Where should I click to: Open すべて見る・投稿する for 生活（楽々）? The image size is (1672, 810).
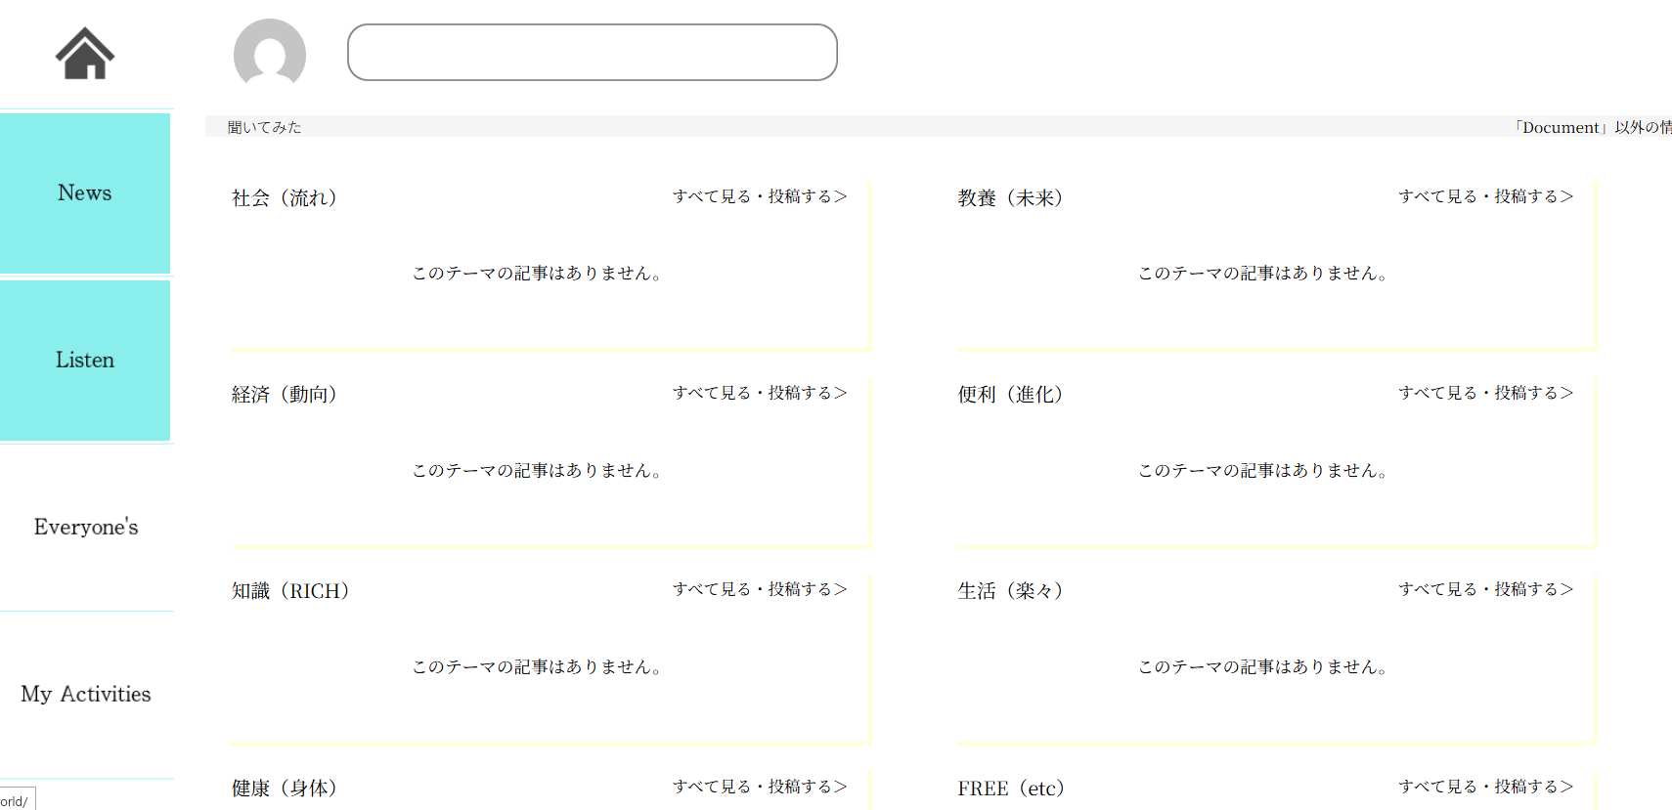click(1486, 589)
